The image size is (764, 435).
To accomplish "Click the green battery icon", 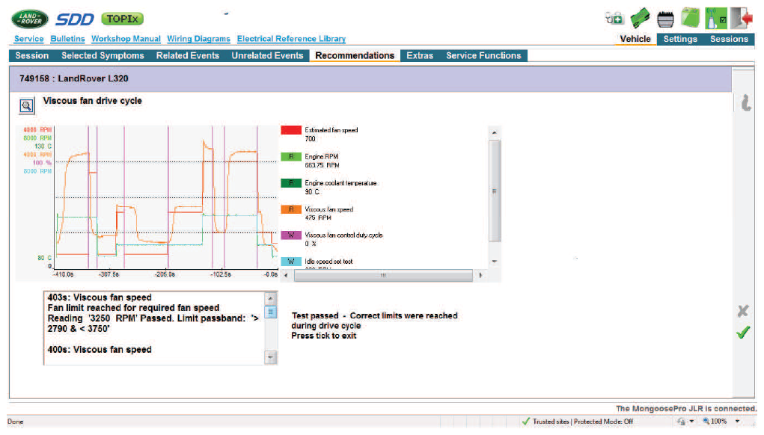I will pyautogui.click(x=690, y=18).
